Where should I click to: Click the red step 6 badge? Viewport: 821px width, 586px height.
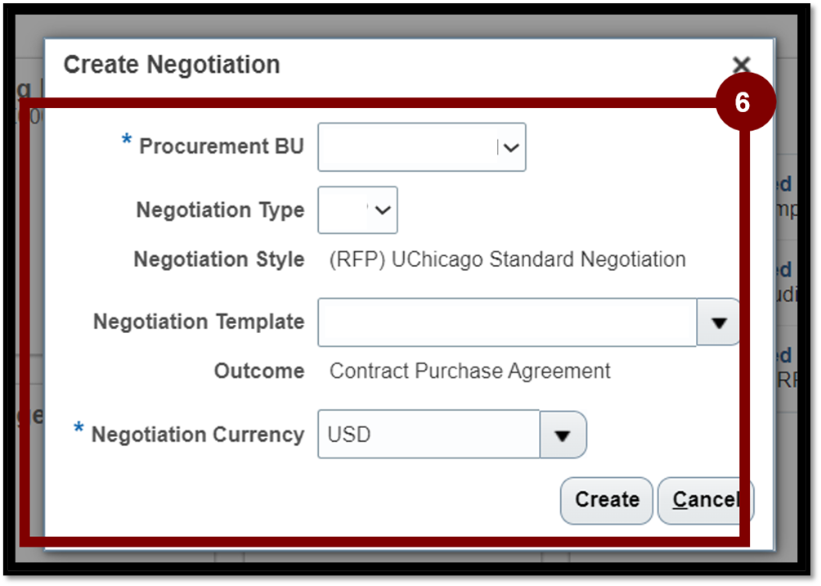point(742,102)
